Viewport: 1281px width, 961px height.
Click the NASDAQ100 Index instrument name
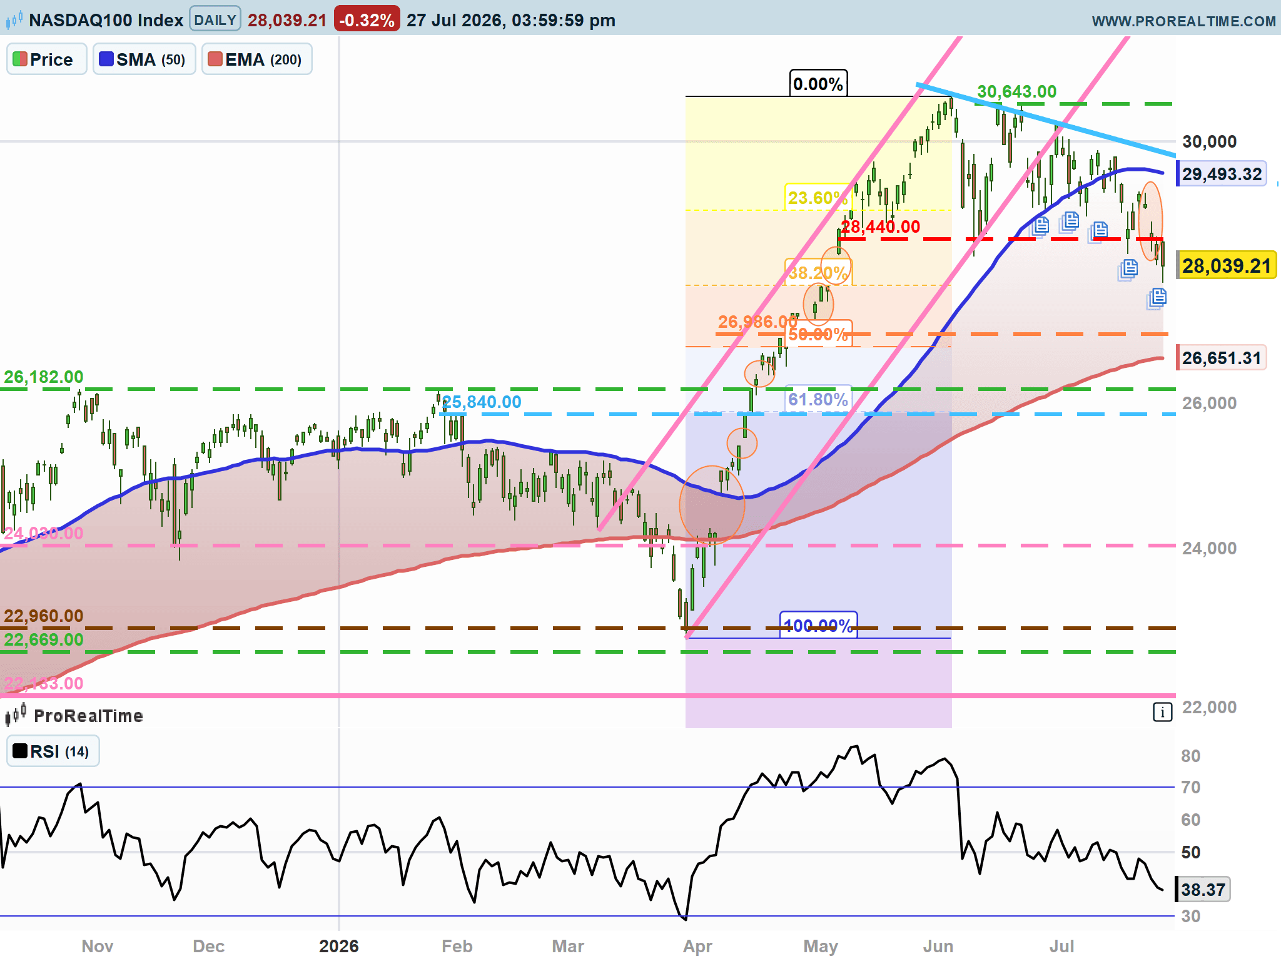(106, 20)
